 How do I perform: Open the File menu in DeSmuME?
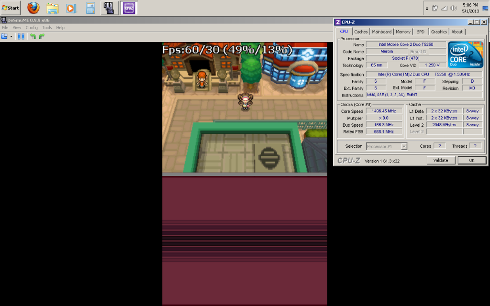click(5, 27)
